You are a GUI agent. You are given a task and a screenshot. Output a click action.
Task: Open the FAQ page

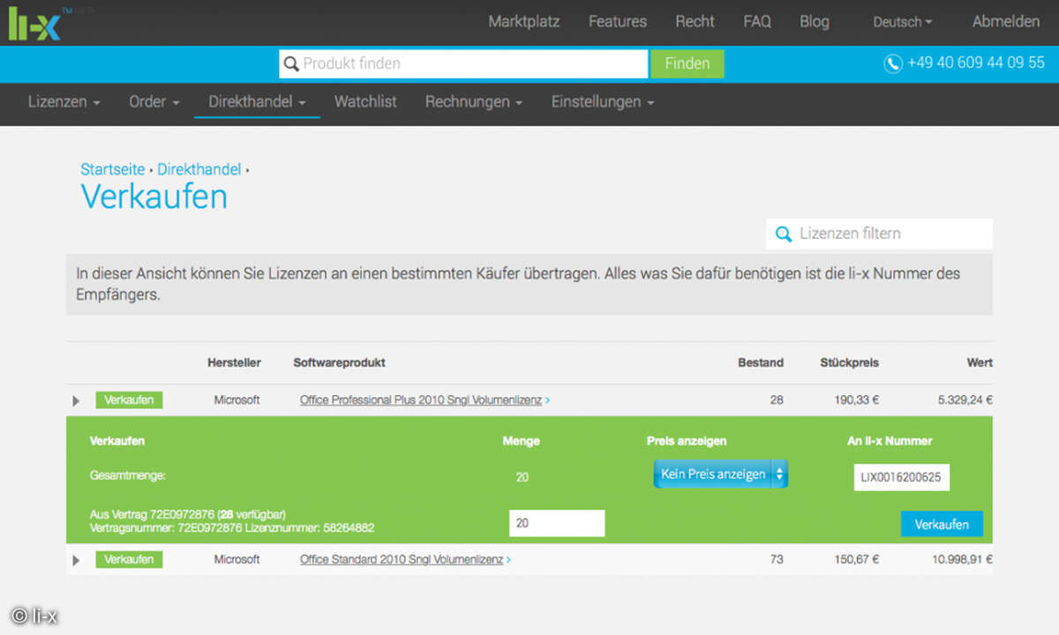tap(757, 21)
